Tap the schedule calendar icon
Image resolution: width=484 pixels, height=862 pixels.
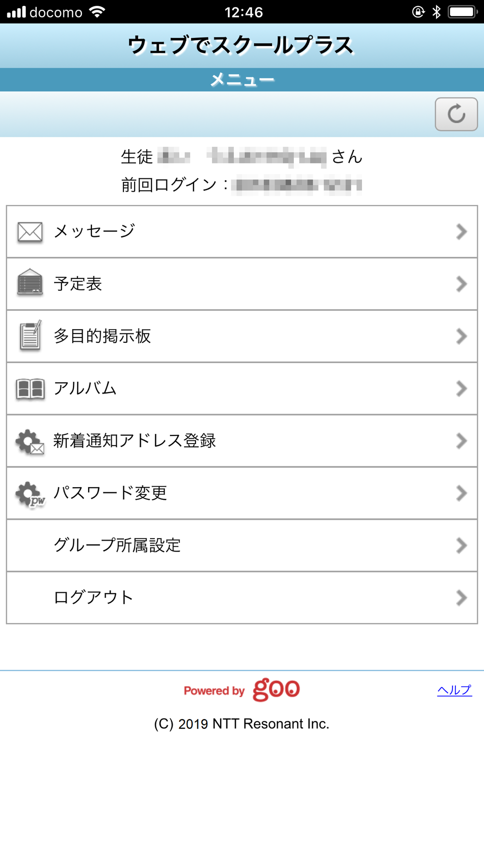[30, 283]
